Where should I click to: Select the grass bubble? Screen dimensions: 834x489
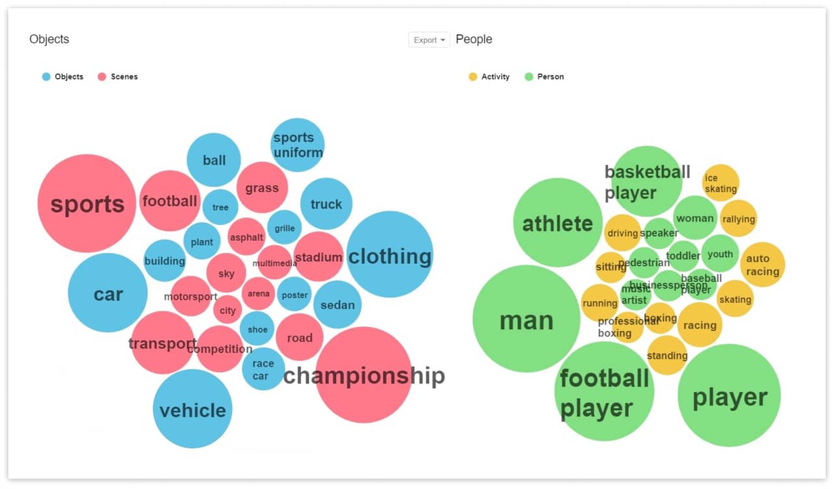[x=263, y=188]
